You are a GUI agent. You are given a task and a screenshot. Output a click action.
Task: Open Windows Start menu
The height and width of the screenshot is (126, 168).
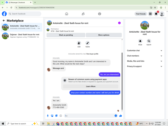point(3,124)
